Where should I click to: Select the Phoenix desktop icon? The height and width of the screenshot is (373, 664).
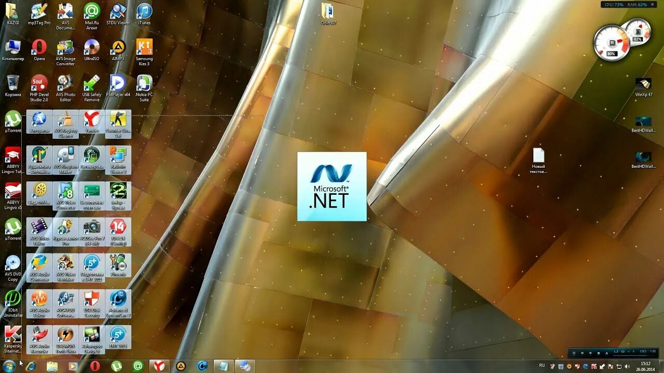point(118,266)
